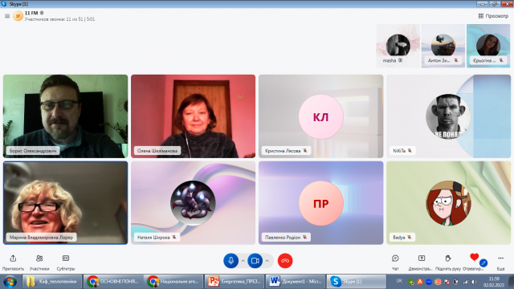Click Наталя Широка's fox avatar
Viewport: 514px width, 289px height.
coord(193,203)
